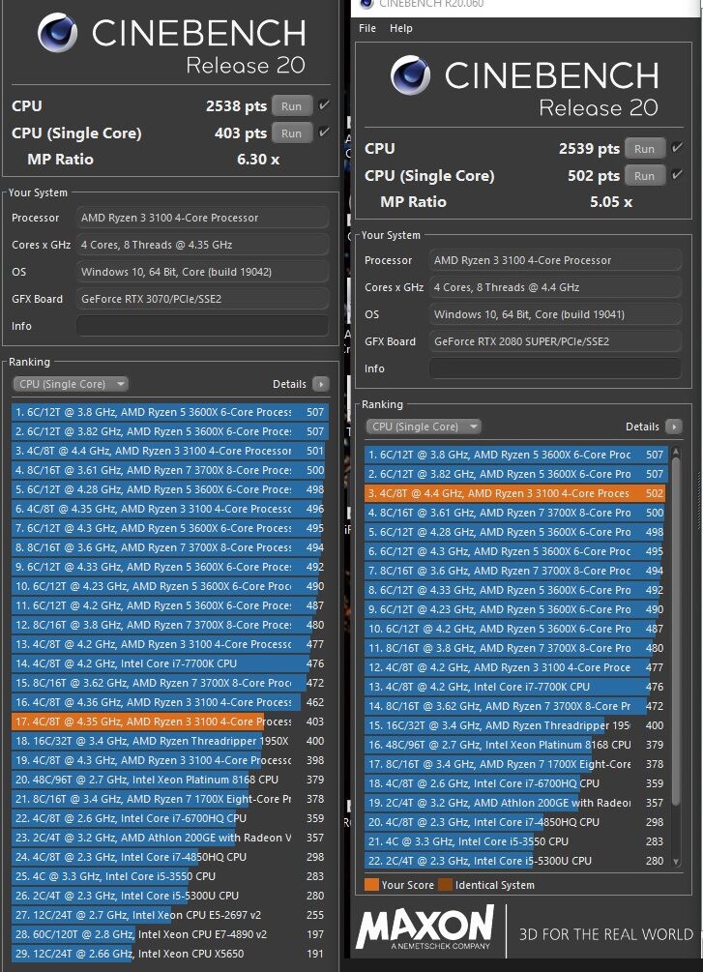Open the File menu in right Cinebench window
The image size is (703, 972).
367,28
